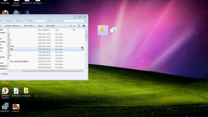Click the navigation pane scroll-up arrow

coord(8,30)
